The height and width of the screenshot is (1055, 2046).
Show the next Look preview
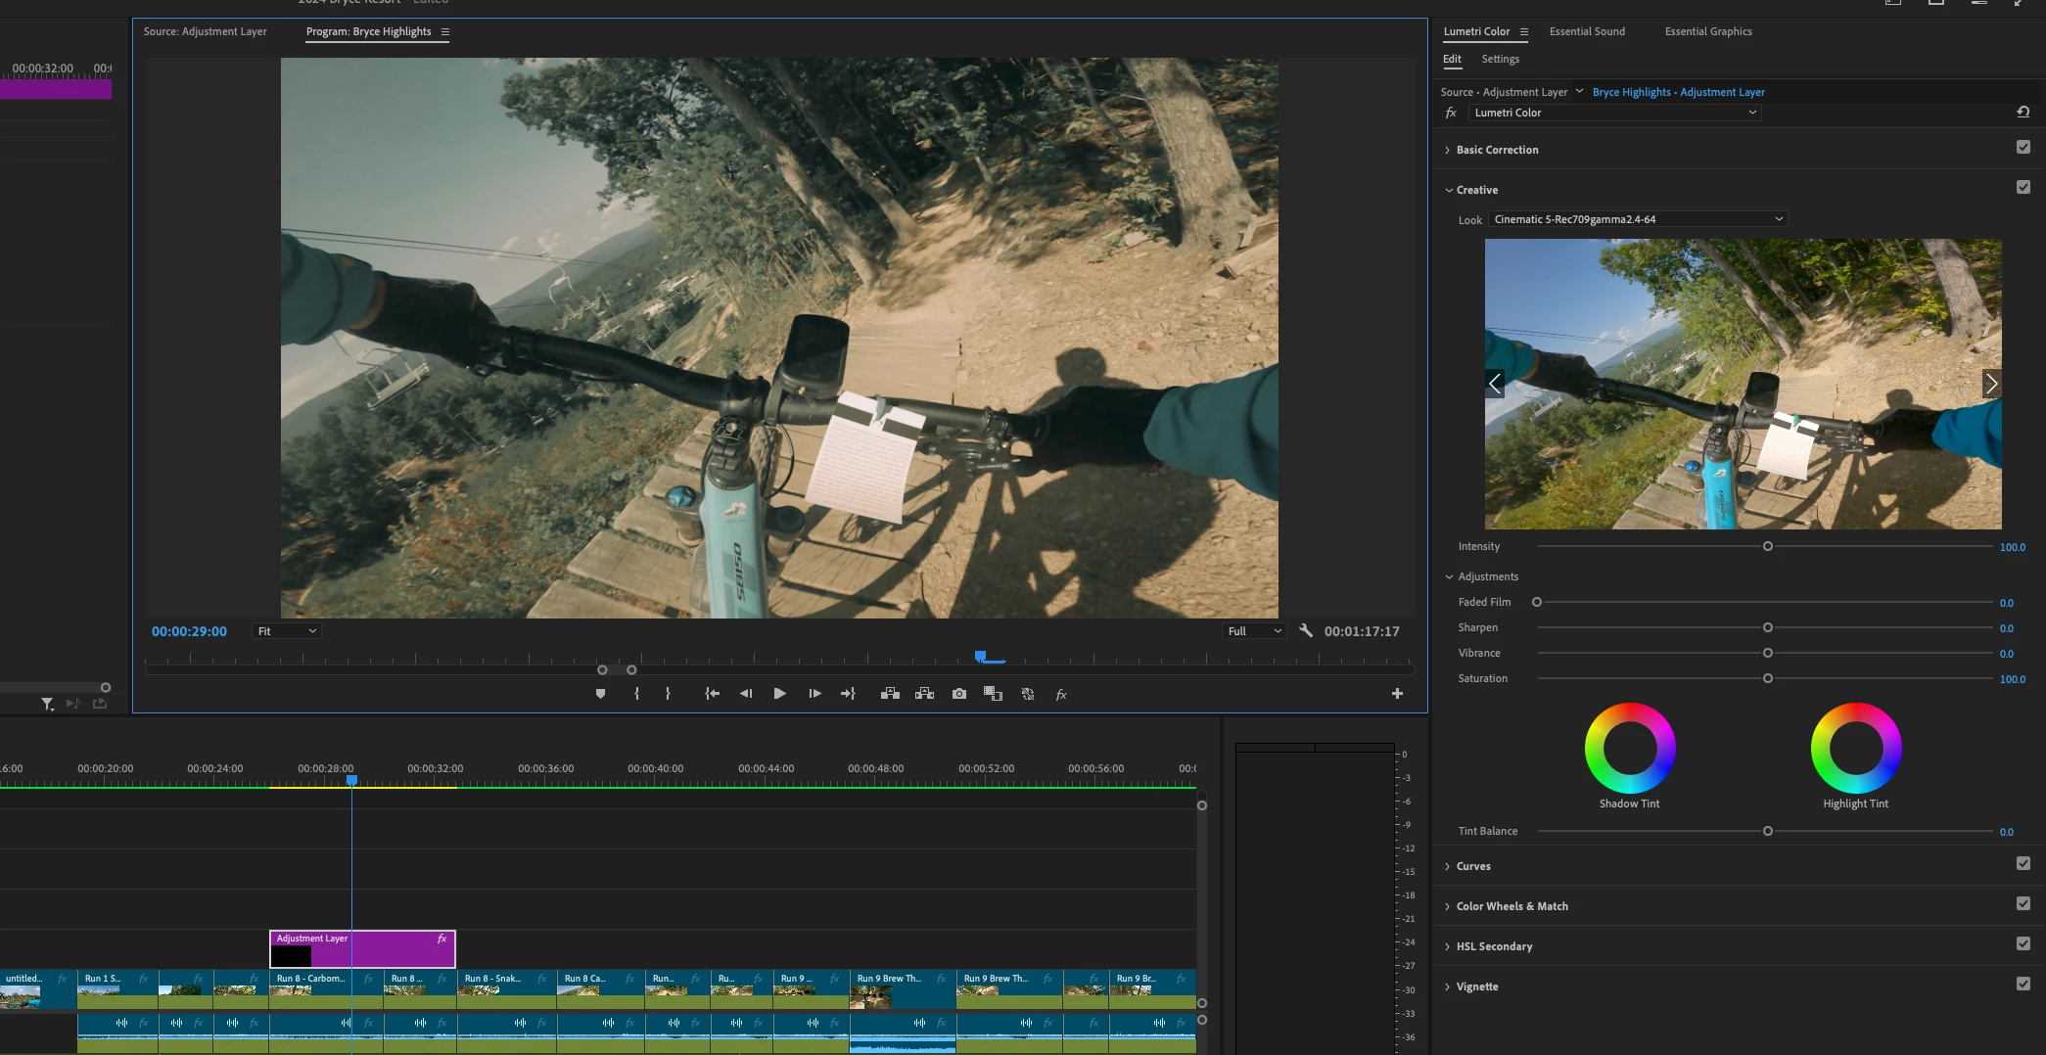[1990, 384]
